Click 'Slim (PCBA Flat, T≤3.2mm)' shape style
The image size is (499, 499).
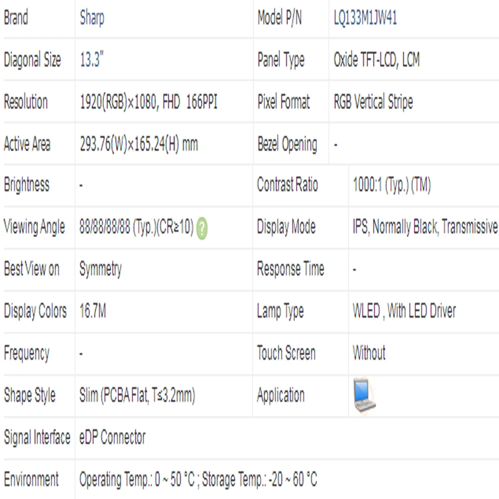click(x=137, y=395)
